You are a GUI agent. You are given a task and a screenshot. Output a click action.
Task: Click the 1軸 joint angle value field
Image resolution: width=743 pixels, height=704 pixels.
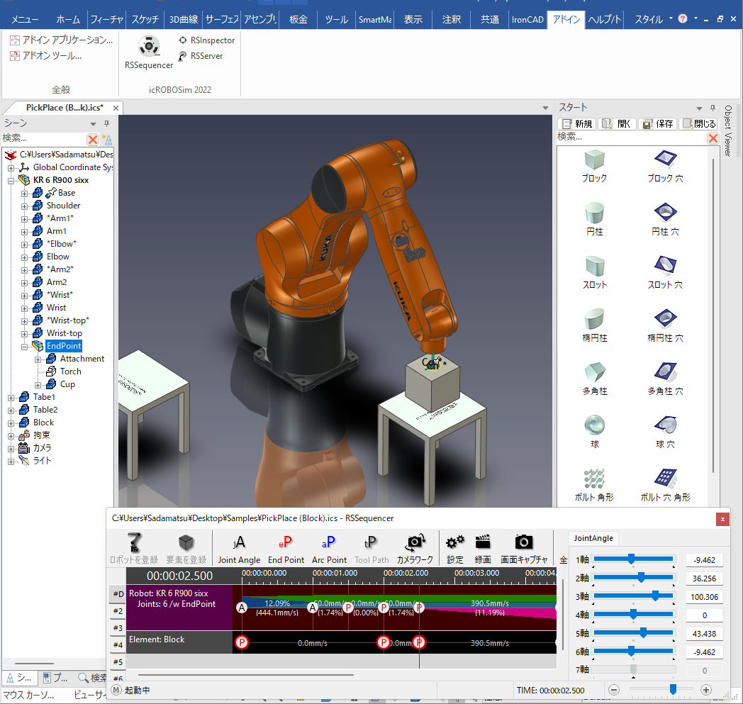[704, 560]
